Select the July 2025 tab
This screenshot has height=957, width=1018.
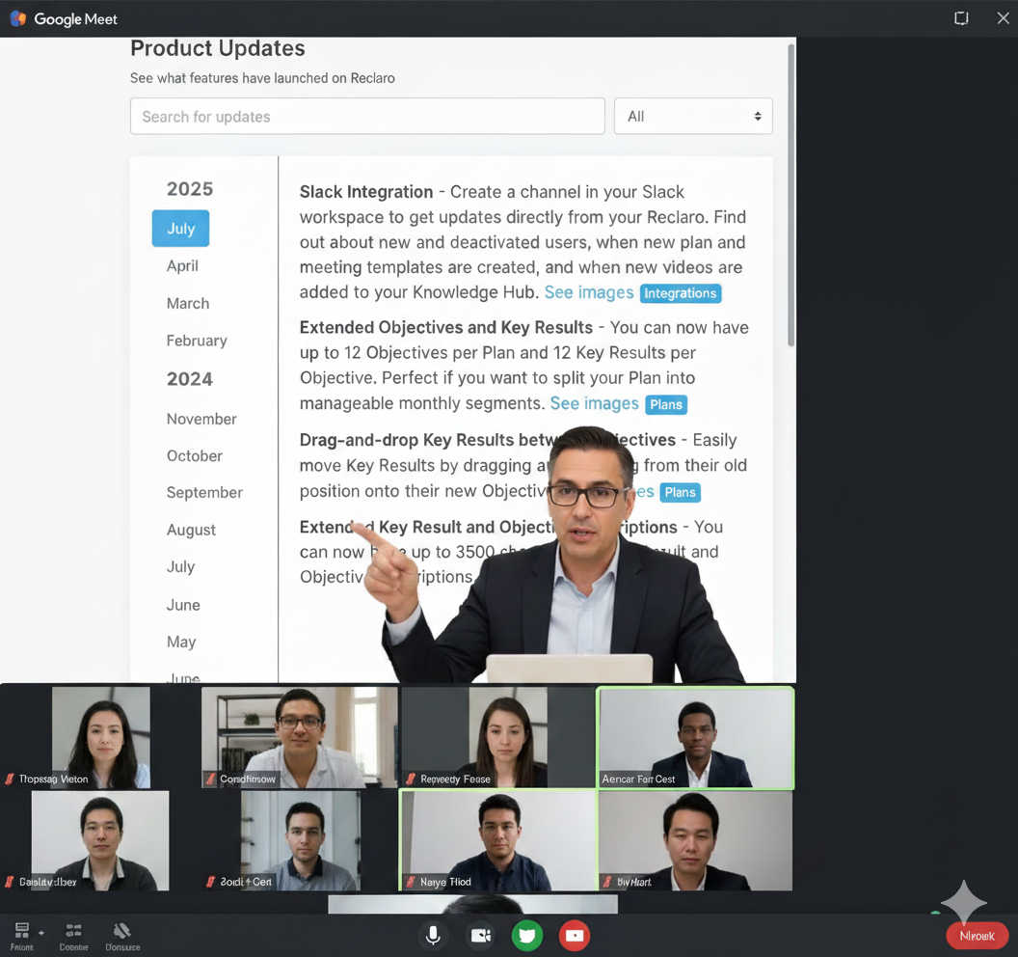180,229
